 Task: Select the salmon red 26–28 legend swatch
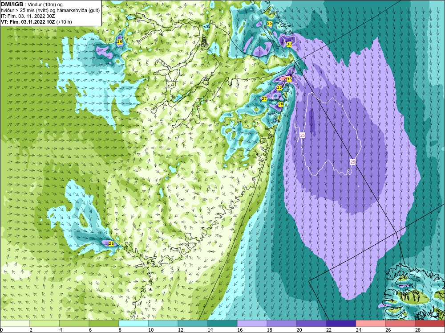(x=400, y=324)
